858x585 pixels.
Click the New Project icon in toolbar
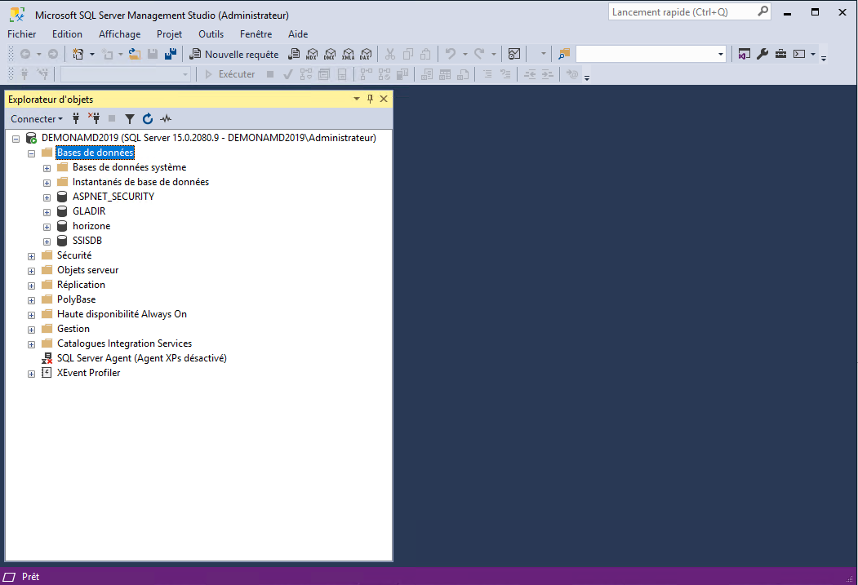pos(78,54)
